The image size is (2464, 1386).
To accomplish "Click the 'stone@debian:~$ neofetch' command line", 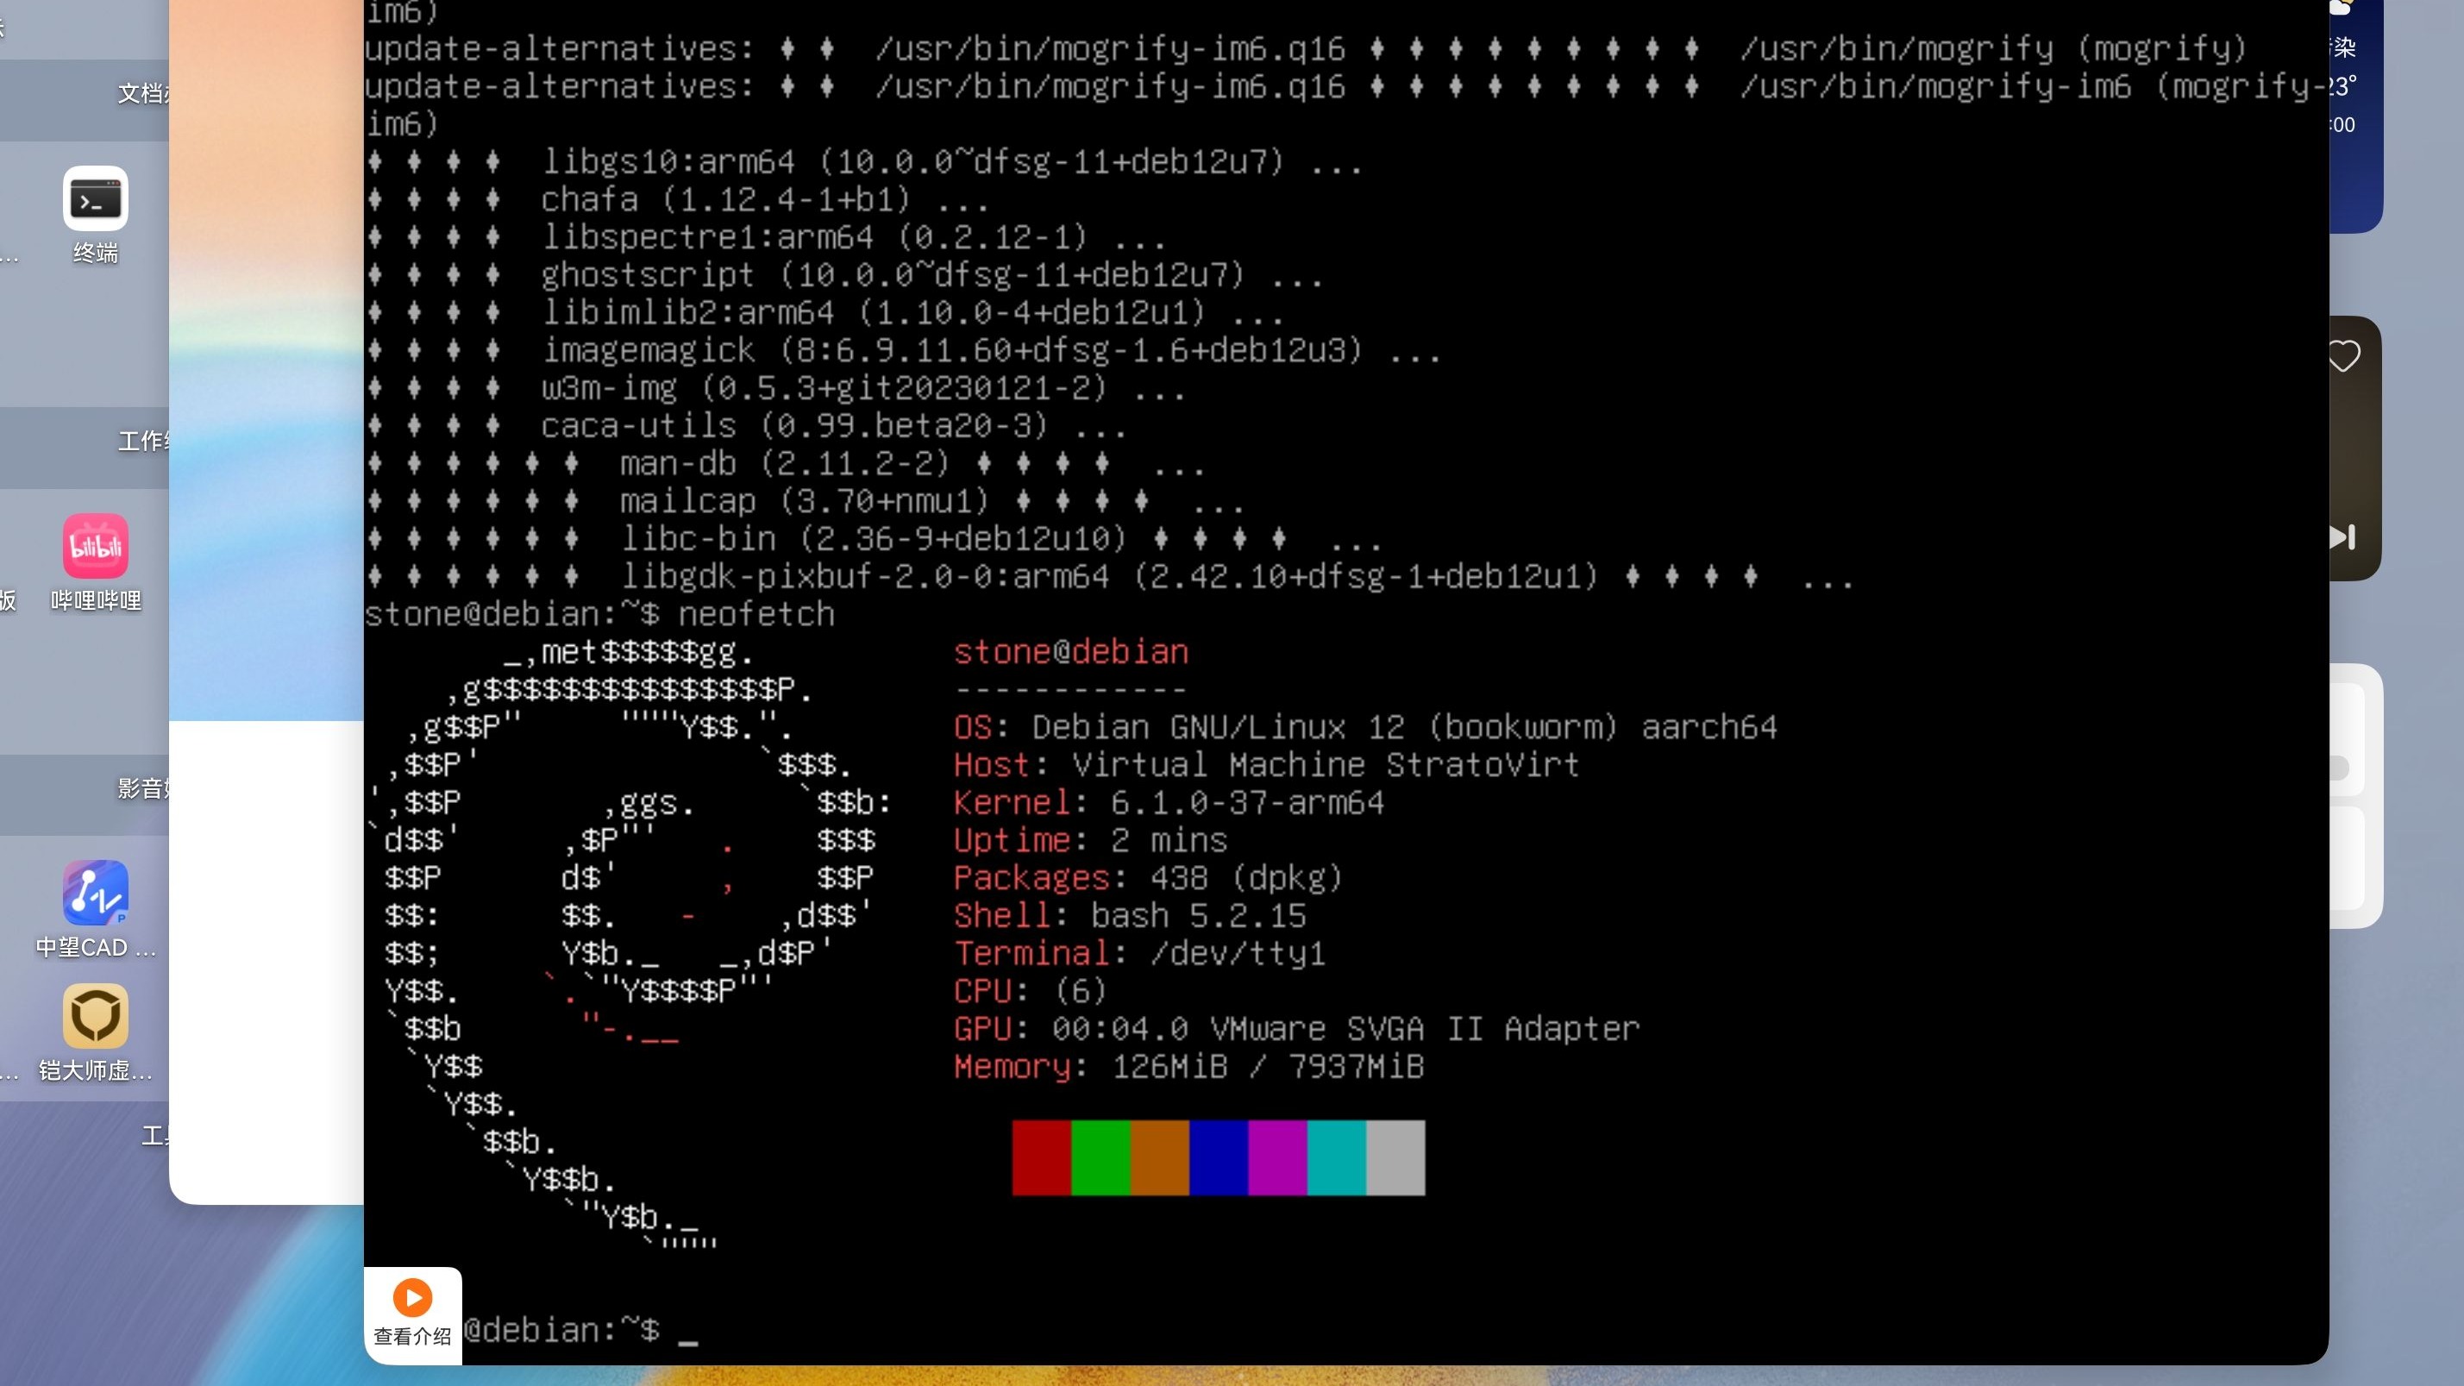I will click(x=599, y=614).
